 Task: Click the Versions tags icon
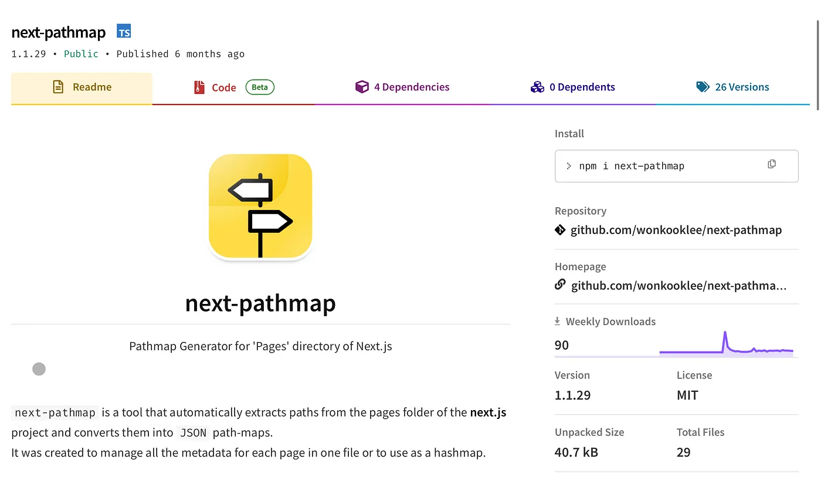[703, 87]
